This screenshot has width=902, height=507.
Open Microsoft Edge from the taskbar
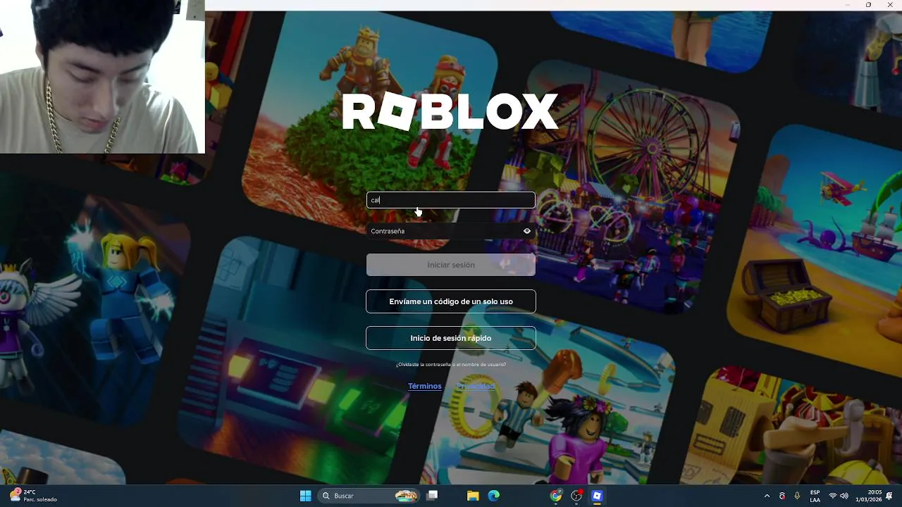click(x=494, y=496)
